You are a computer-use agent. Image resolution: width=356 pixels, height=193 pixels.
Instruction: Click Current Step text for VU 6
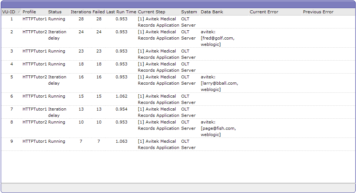tap(159, 99)
